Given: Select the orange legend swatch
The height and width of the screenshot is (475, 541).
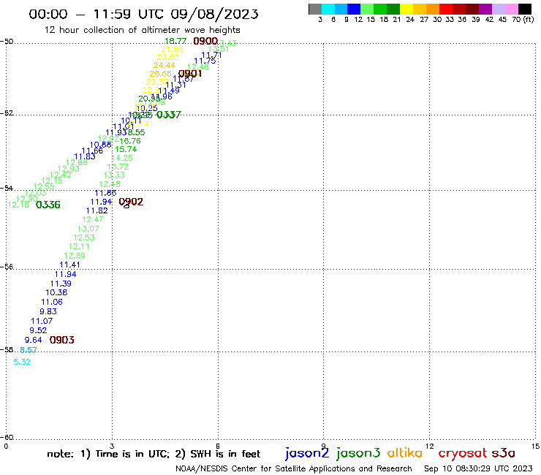Looking at the screenshot, I should click(433, 9).
